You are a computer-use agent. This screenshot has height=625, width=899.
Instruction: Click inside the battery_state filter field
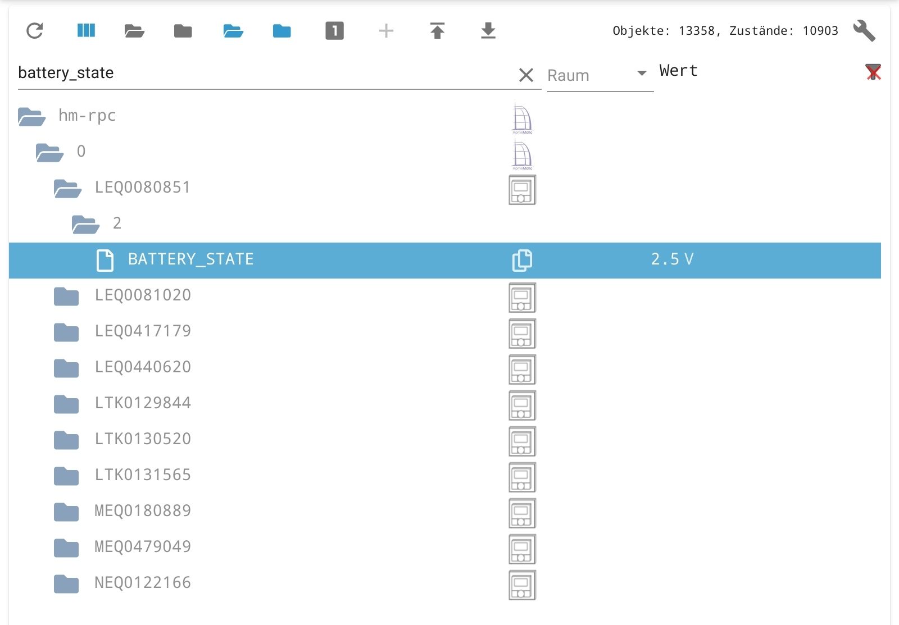point(225,72)
